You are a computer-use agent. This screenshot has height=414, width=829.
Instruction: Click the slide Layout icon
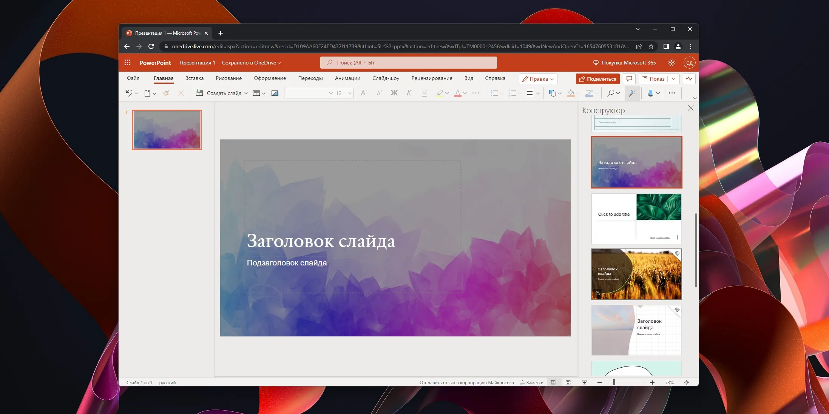click(256, 93)
